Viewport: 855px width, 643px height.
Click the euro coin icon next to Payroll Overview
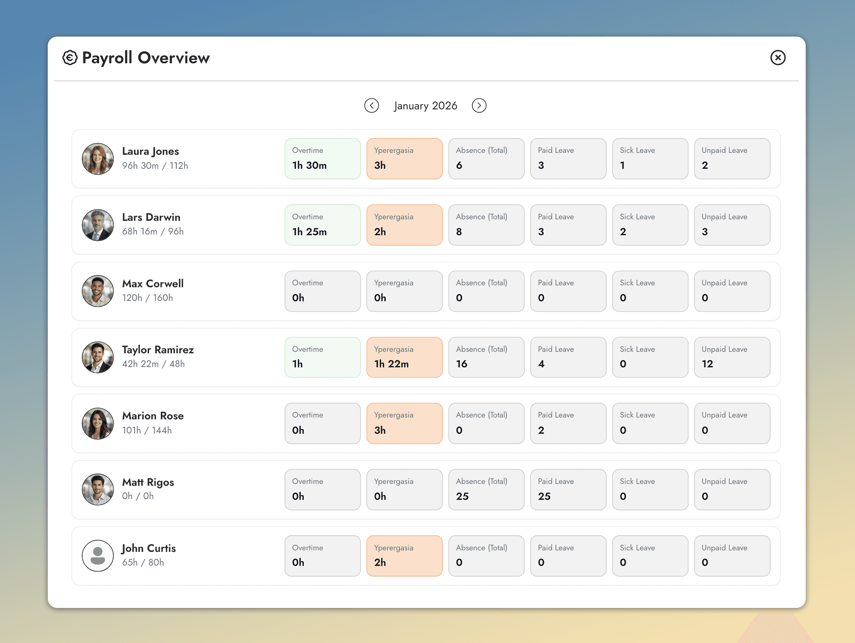69,57
